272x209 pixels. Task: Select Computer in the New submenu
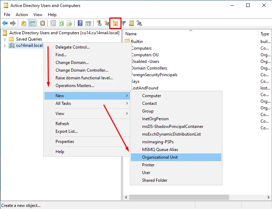pos(176,96)
